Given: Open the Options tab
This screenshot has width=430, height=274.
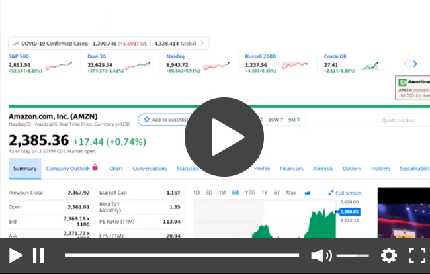Looking at the screenshot, I should click(x=352, y=169).
